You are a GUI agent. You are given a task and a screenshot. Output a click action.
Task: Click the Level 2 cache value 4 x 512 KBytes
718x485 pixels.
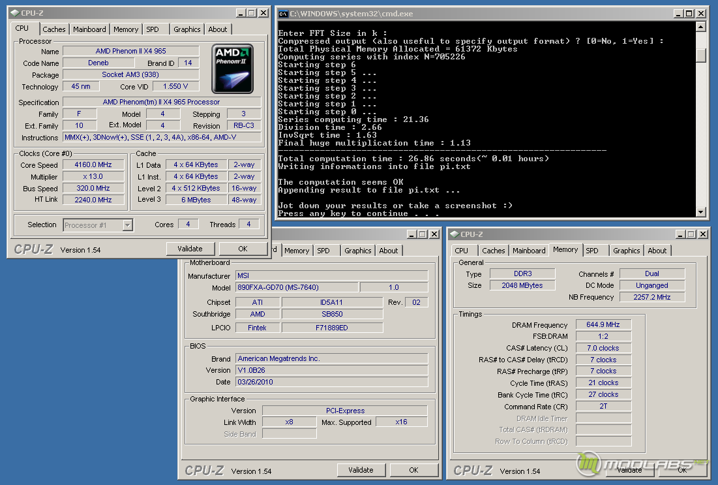click(196, 188)
